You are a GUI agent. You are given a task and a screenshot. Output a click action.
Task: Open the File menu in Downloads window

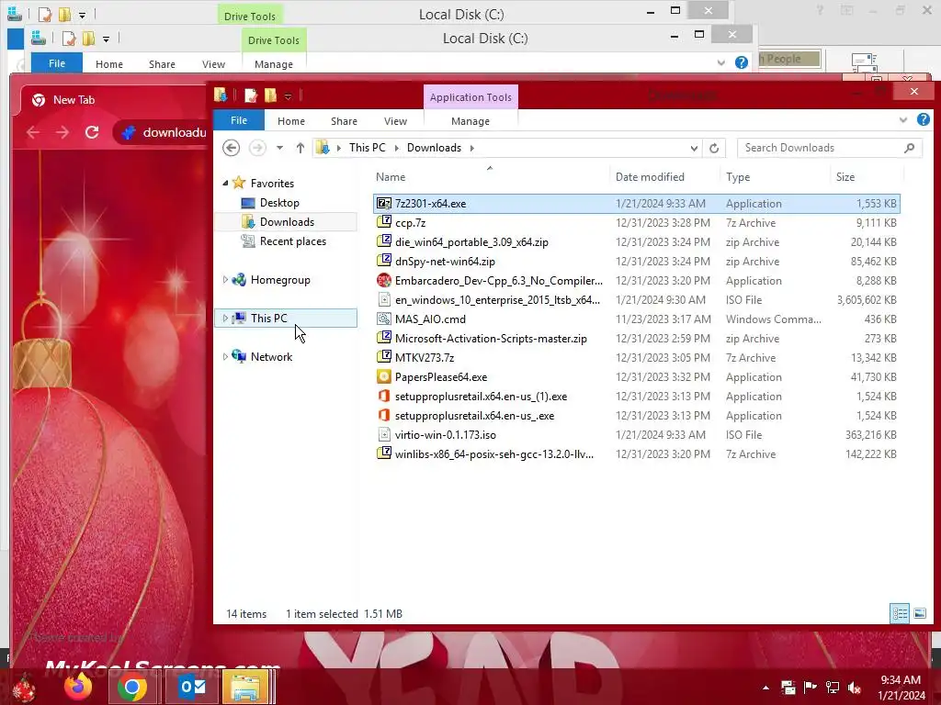point(239,120)
